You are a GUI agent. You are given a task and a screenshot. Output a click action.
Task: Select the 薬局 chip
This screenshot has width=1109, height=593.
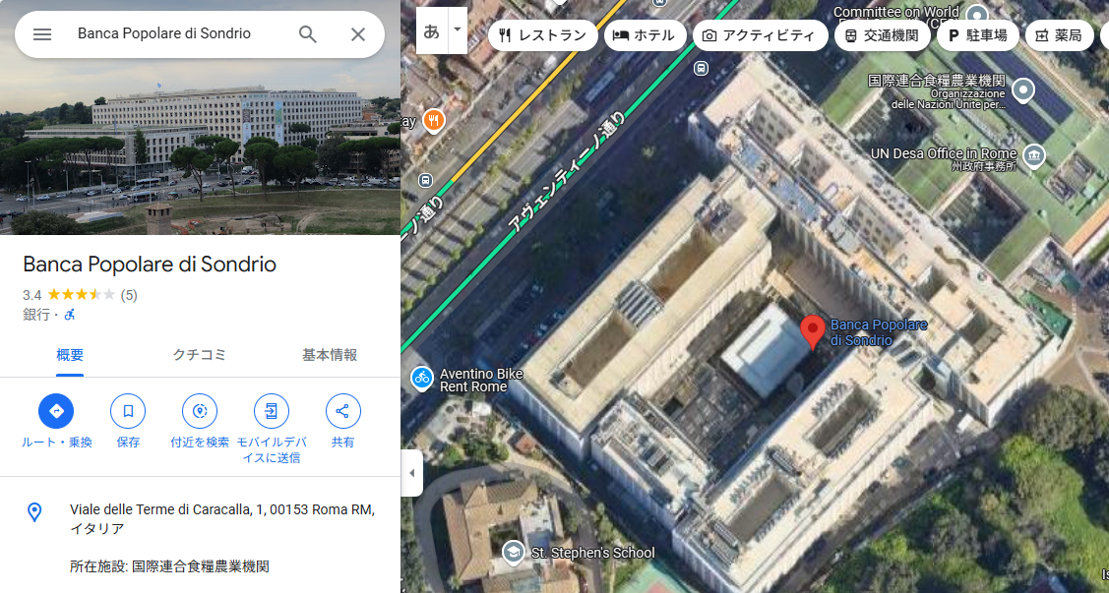(x=1059, y=35)
